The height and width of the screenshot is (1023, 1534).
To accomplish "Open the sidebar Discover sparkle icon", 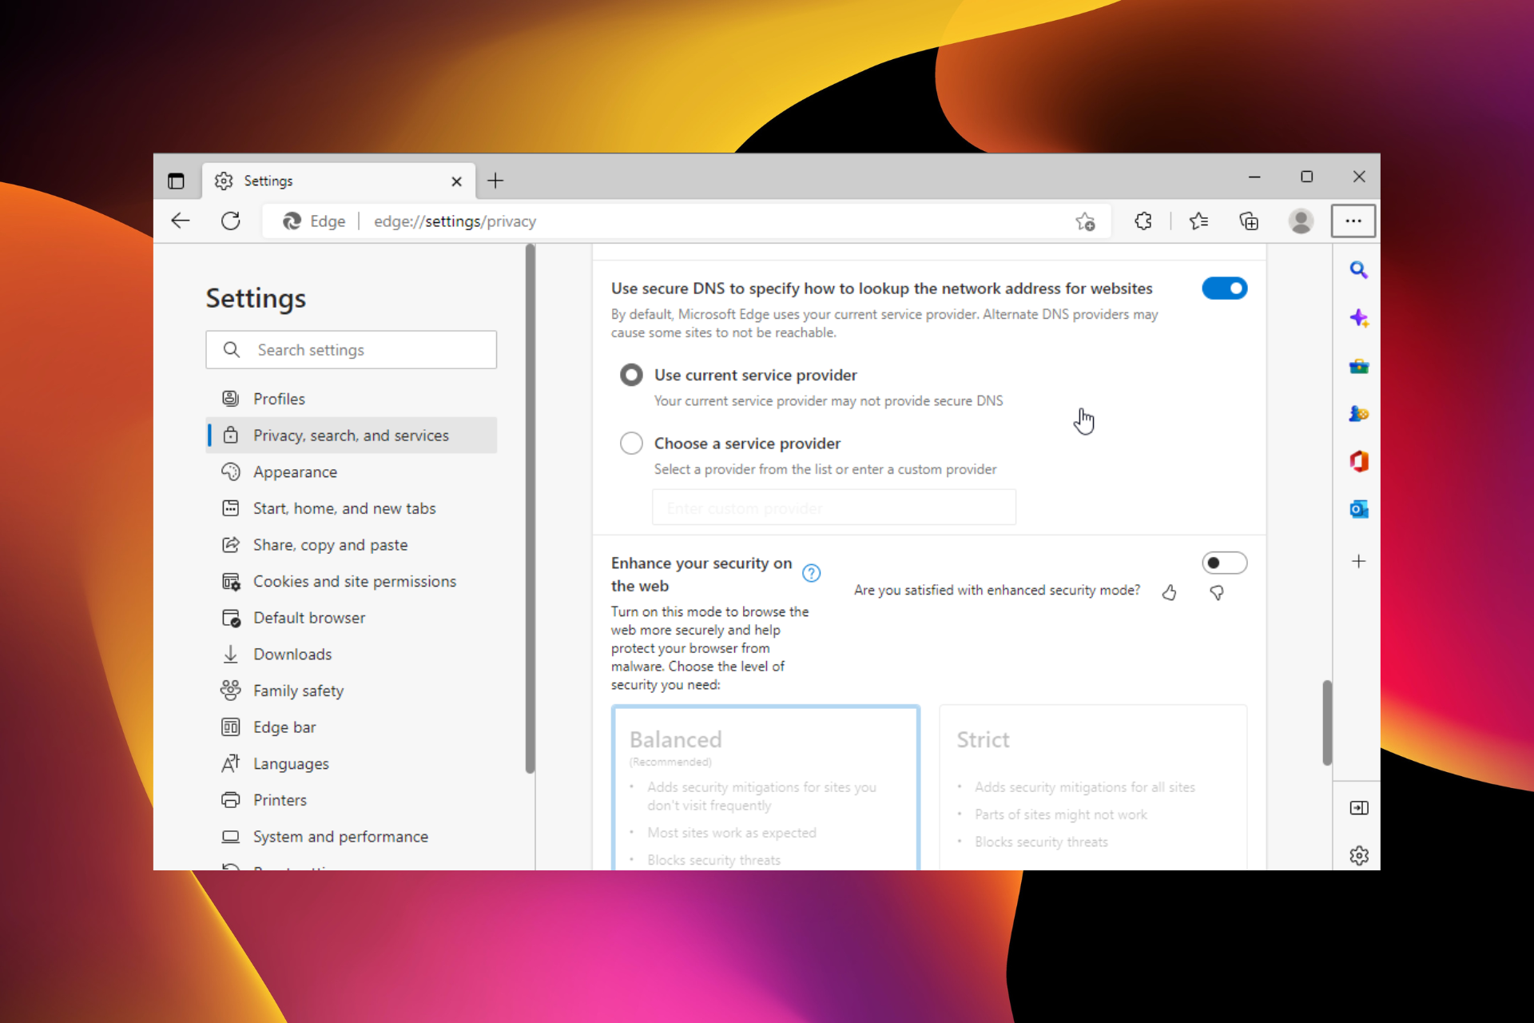I will coord(1358,318).
